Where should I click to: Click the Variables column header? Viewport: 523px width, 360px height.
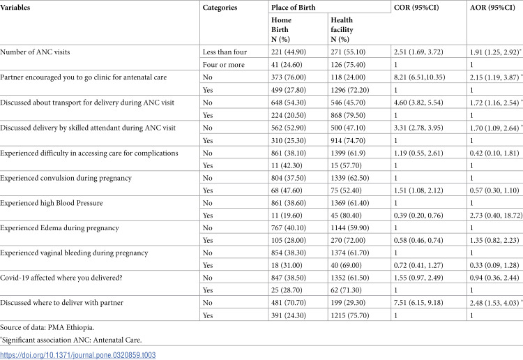(x=15, y=8)
